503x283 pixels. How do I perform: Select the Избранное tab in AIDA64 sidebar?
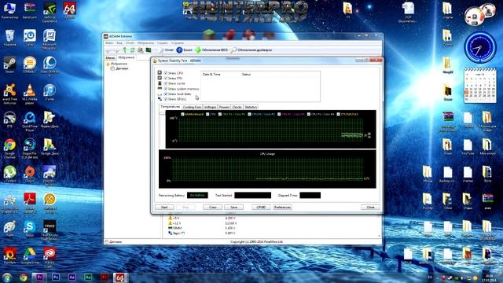(127, 57)
